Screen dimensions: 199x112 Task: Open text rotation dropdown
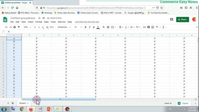pos(138,27)
